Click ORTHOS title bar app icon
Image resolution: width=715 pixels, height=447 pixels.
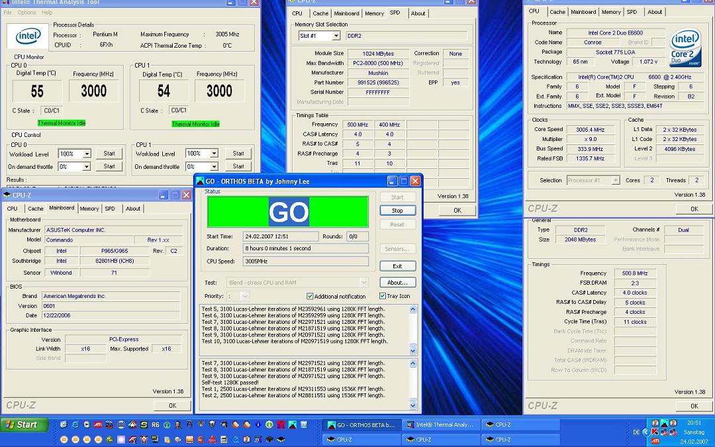tap(200, 181)
